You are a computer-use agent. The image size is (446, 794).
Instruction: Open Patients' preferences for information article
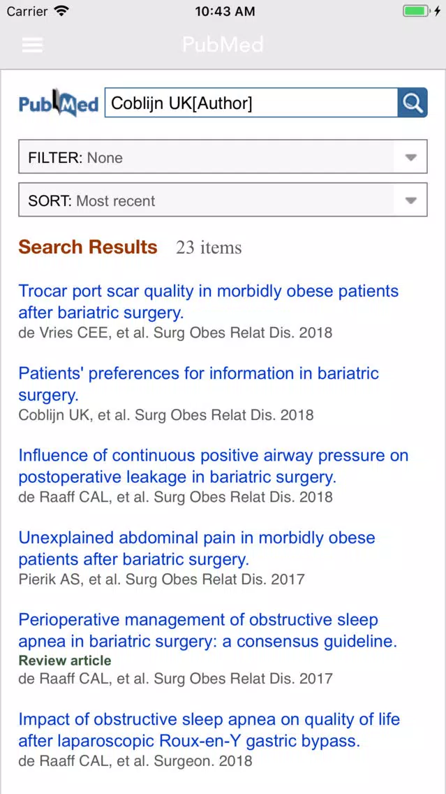click(199, 384)
